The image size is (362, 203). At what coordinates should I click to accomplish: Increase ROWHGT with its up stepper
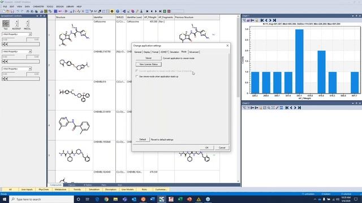(16, 21)
